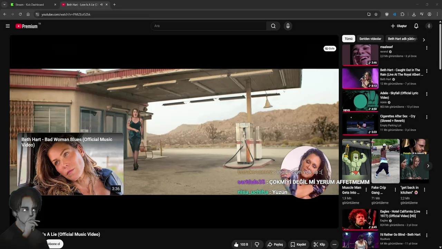Image resolution: width=442 pixels, height=249 pixels.
Task: Share the video with Paylaş
Action: pos(275,245)
